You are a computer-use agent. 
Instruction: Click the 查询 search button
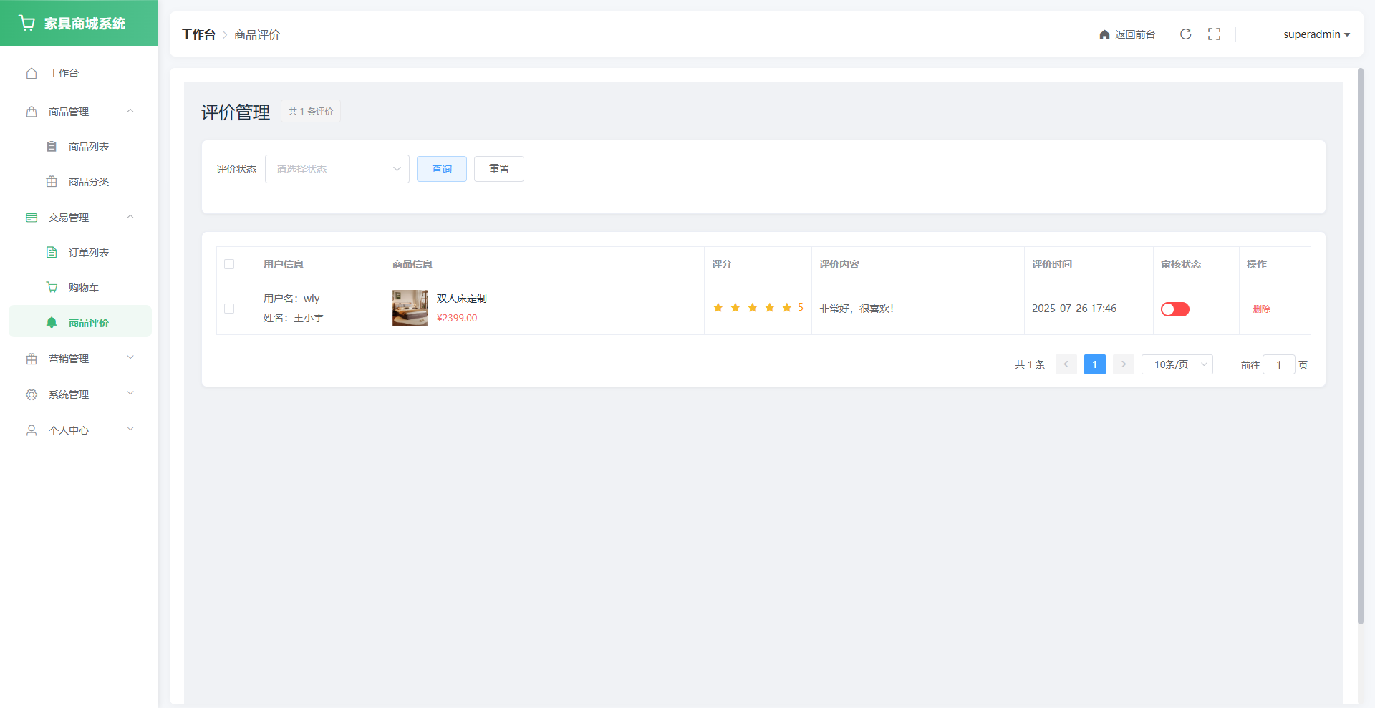(x=441, y=169)
